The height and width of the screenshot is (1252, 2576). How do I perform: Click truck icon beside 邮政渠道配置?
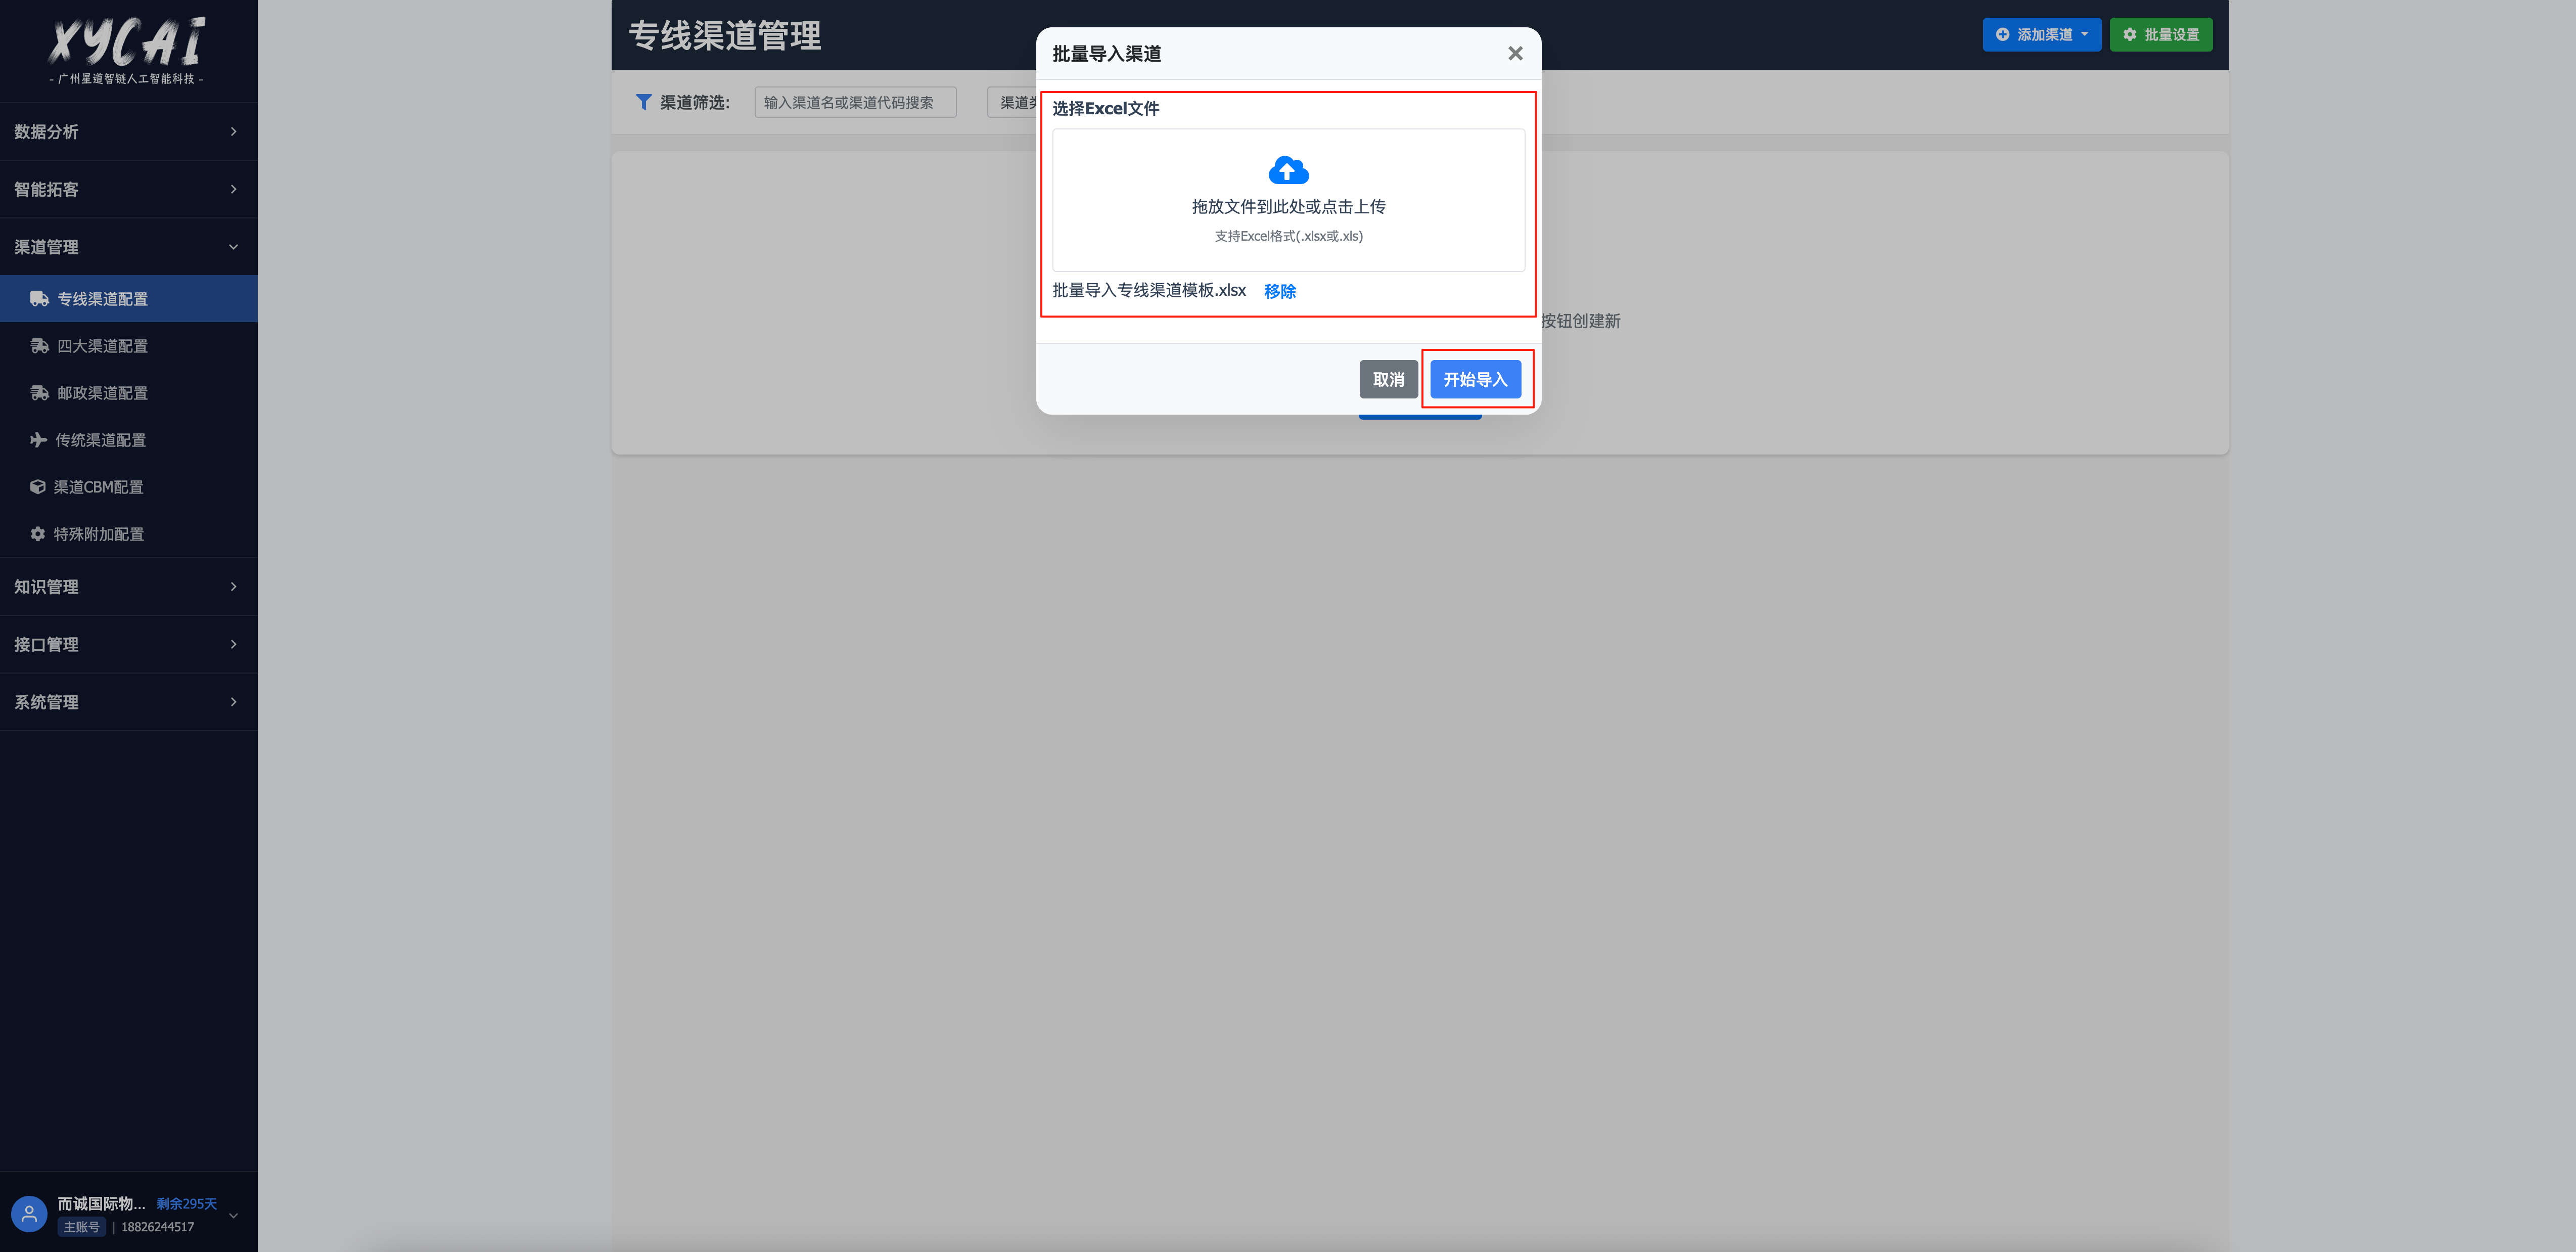(x=39, y=392)
